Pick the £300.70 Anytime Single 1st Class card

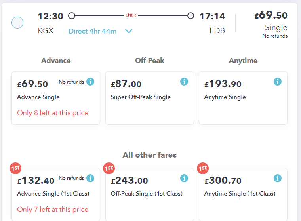(243, 194)
